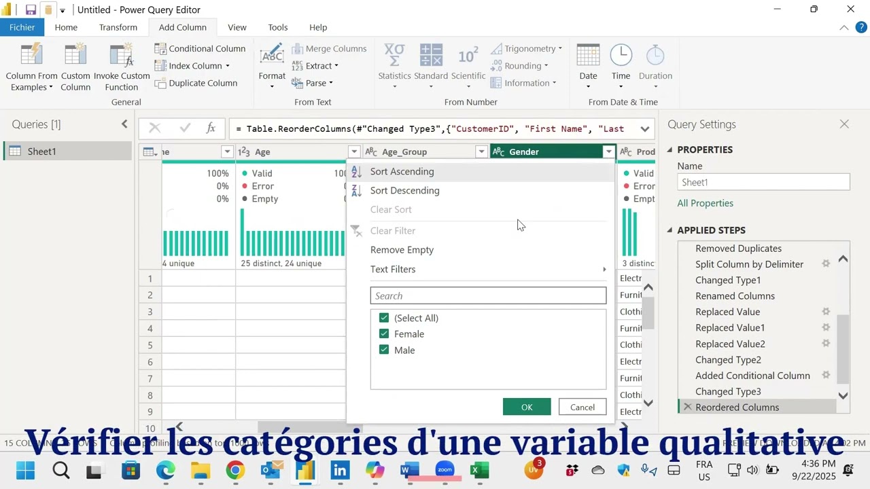The width and height of the screenshot is (870, 489).
Task: Click the applied steps scroll down arrow
Action: point(843,396)
